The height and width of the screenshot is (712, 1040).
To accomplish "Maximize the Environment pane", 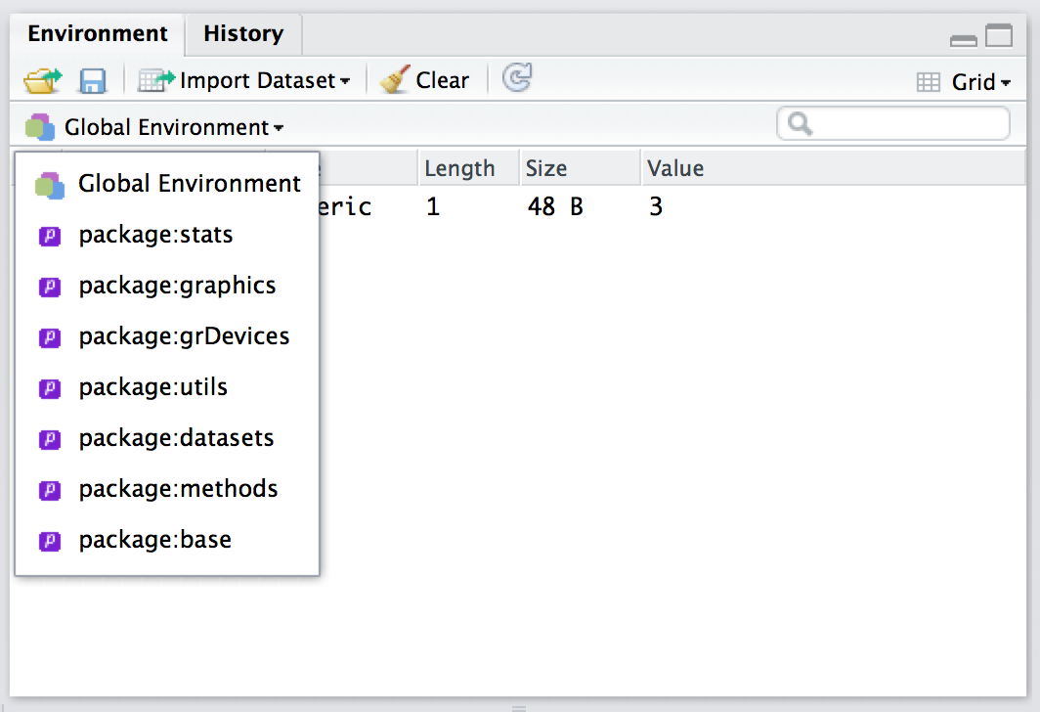I will coord(998,37).
